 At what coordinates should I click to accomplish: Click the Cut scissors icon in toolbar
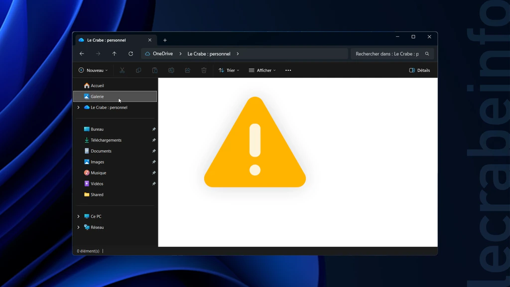[122, 70]
